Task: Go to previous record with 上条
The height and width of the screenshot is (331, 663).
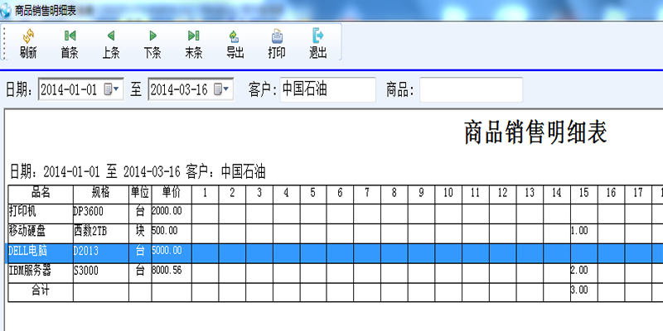Action: (x=111, y=36)
